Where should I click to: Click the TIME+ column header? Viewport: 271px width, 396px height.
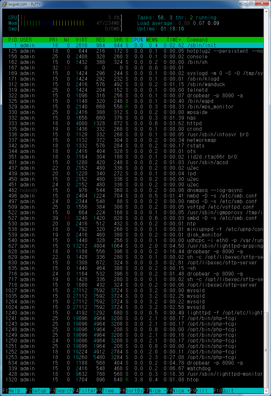click(x=174, y=40)
